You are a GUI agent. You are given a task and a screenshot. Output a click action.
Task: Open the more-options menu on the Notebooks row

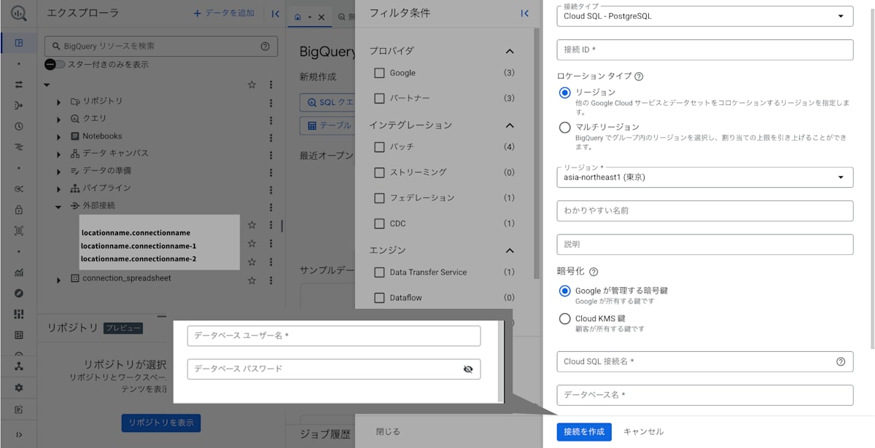click(x=271, y=137)
